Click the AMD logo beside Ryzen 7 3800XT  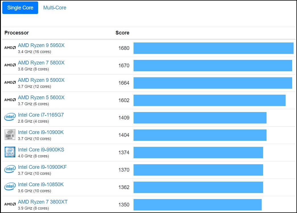pyautogui.click(x=10, y=204)
